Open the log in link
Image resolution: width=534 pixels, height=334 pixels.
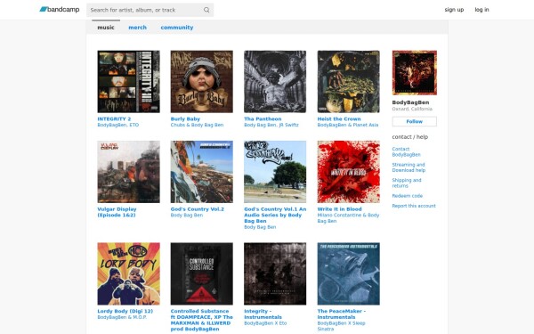(481, 10)
